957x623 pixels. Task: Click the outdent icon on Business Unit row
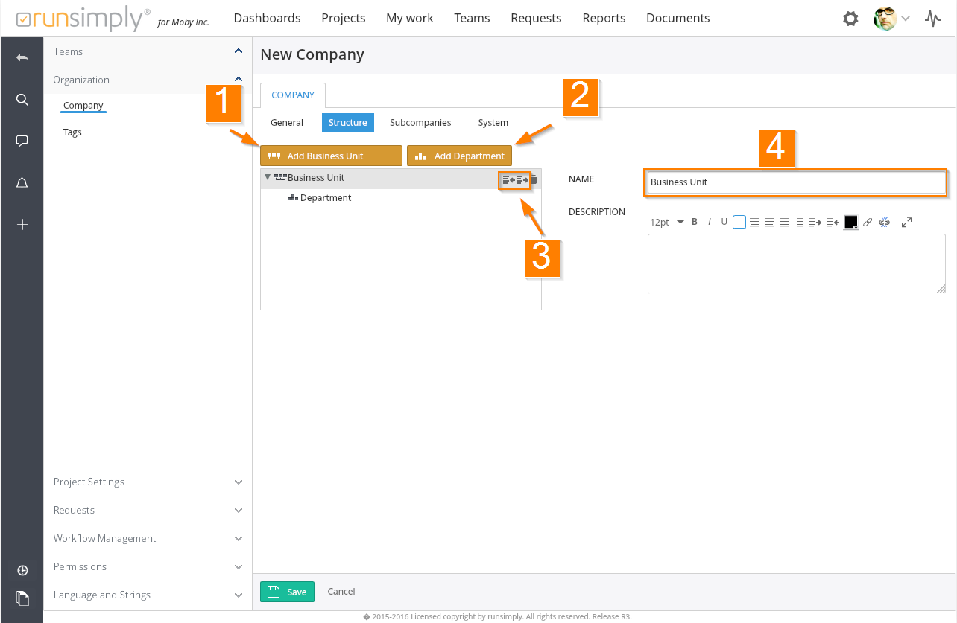point(508,179)
